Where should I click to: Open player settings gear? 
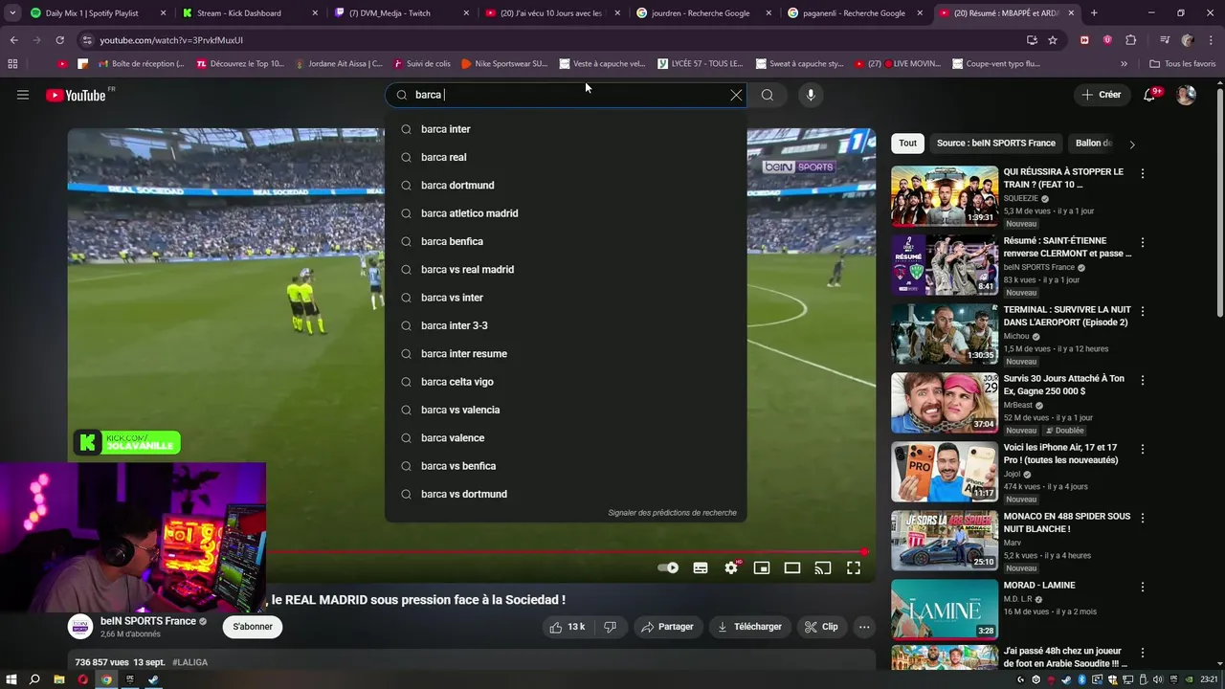731,567
